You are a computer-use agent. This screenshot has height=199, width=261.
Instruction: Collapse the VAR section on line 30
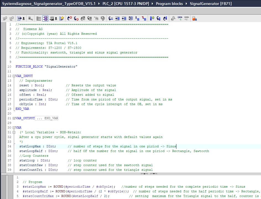pyautogui.click(x=14, y=128)
